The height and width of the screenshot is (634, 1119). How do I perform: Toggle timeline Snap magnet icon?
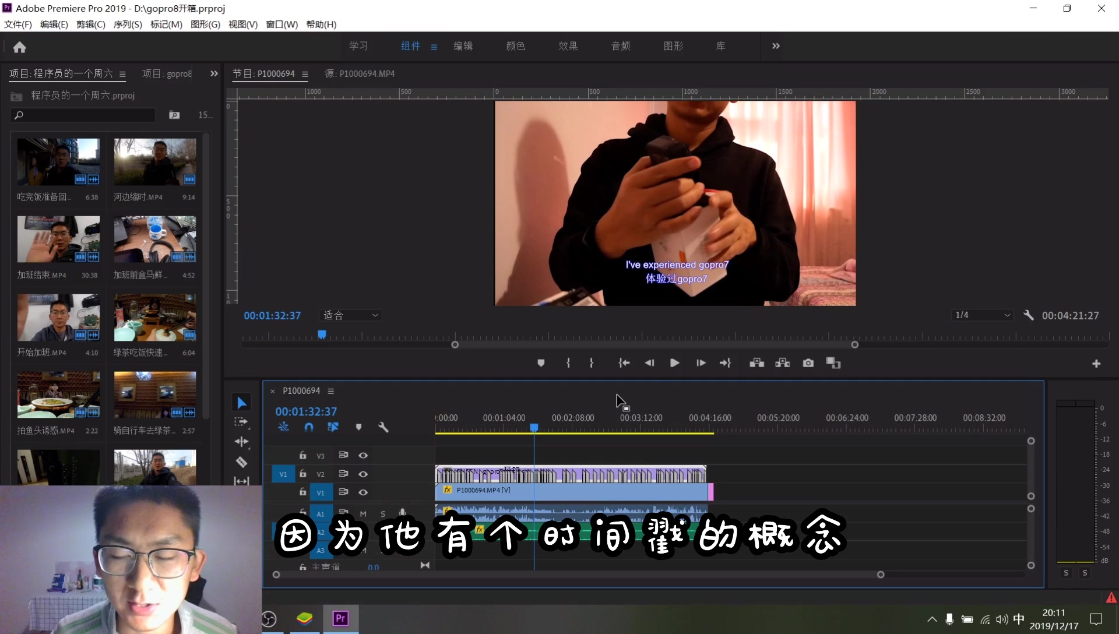[x=309, y=427]
